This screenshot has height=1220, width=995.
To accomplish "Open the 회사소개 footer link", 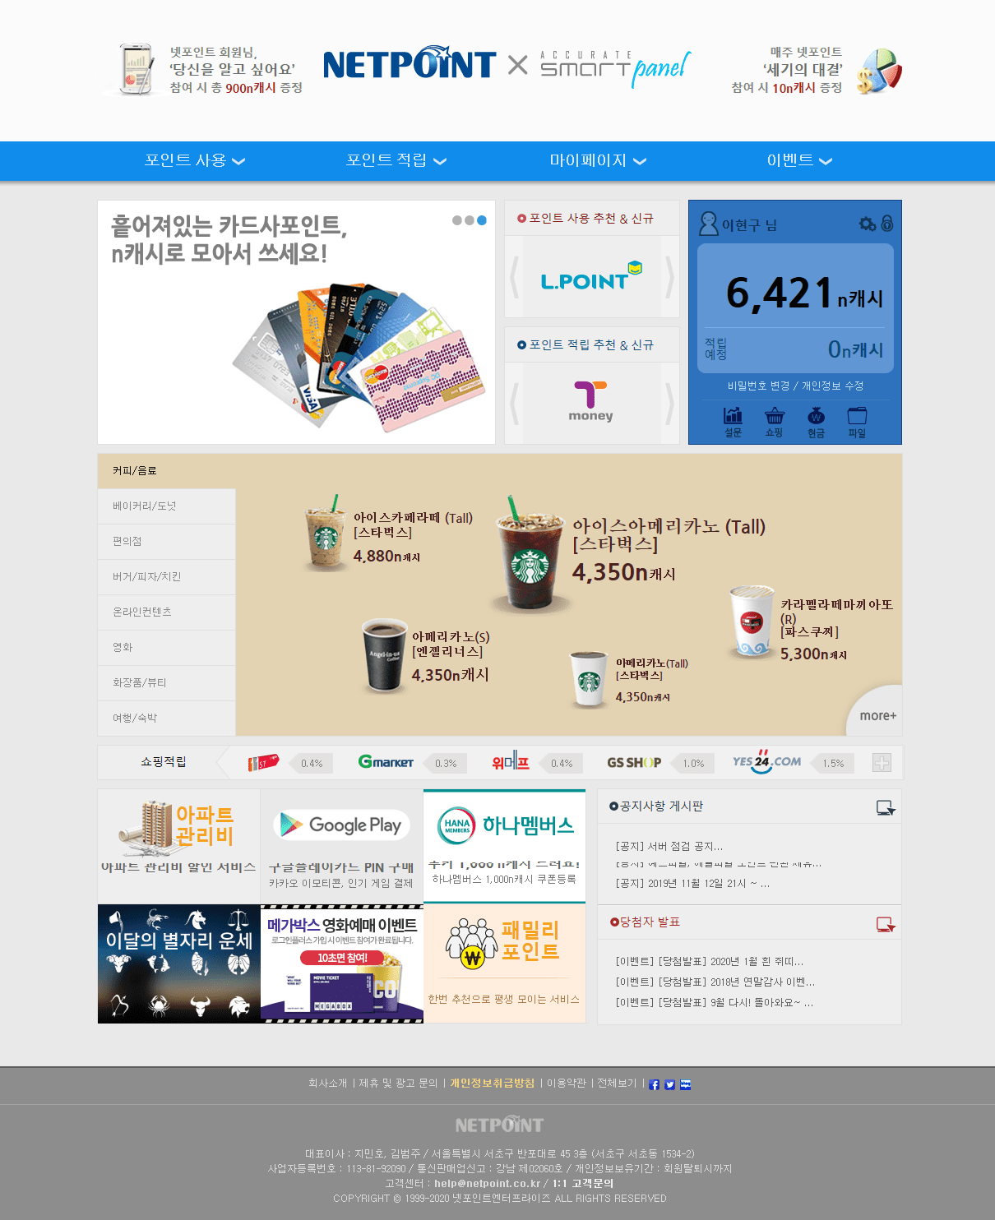I will point(327,1084).
